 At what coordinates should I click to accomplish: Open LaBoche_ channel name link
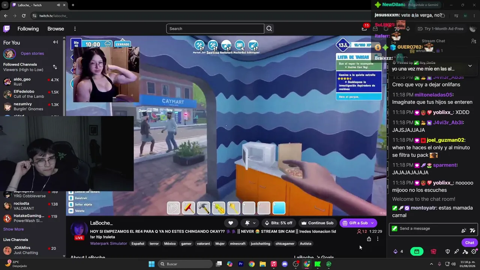click(101, 223)
